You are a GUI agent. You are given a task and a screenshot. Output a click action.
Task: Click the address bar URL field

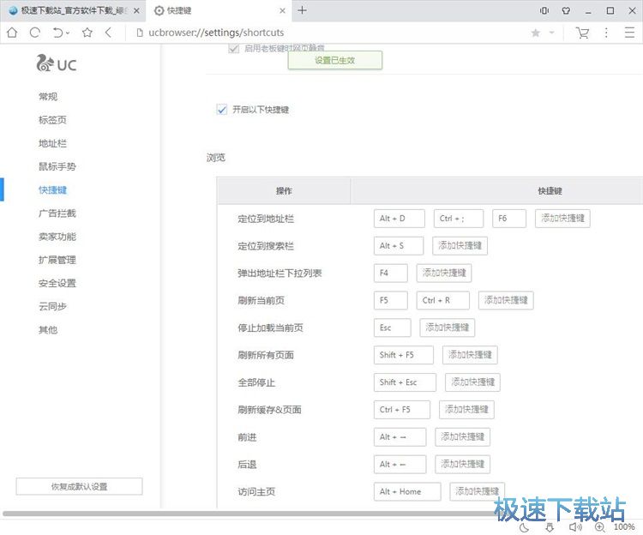click(x=328, y=33)
